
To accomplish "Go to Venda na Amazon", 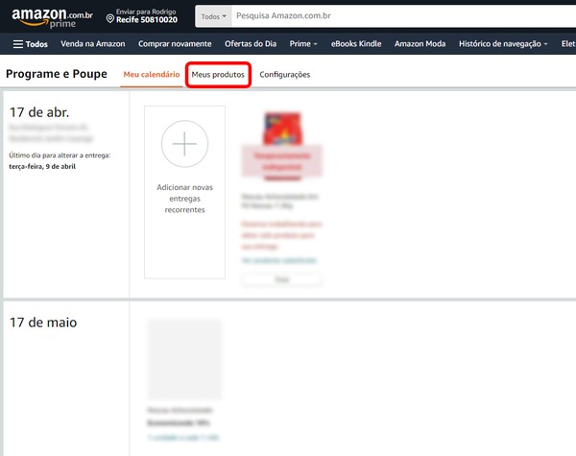I will pos(93,44).
